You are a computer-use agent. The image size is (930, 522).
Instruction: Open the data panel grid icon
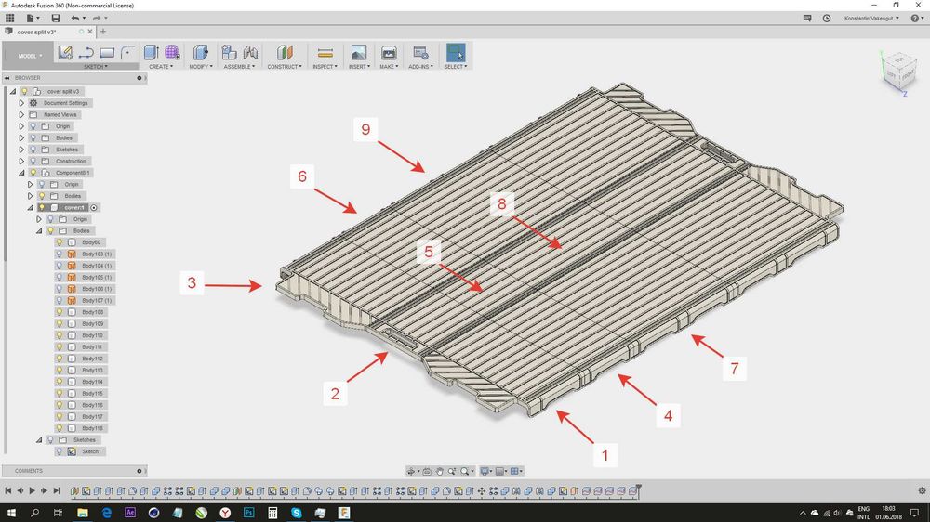10,19
